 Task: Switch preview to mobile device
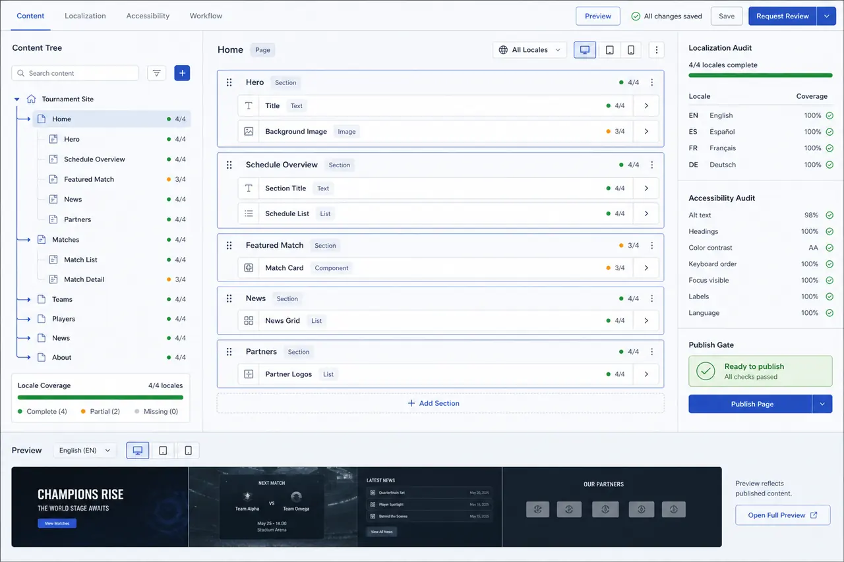tap(188, 451)
